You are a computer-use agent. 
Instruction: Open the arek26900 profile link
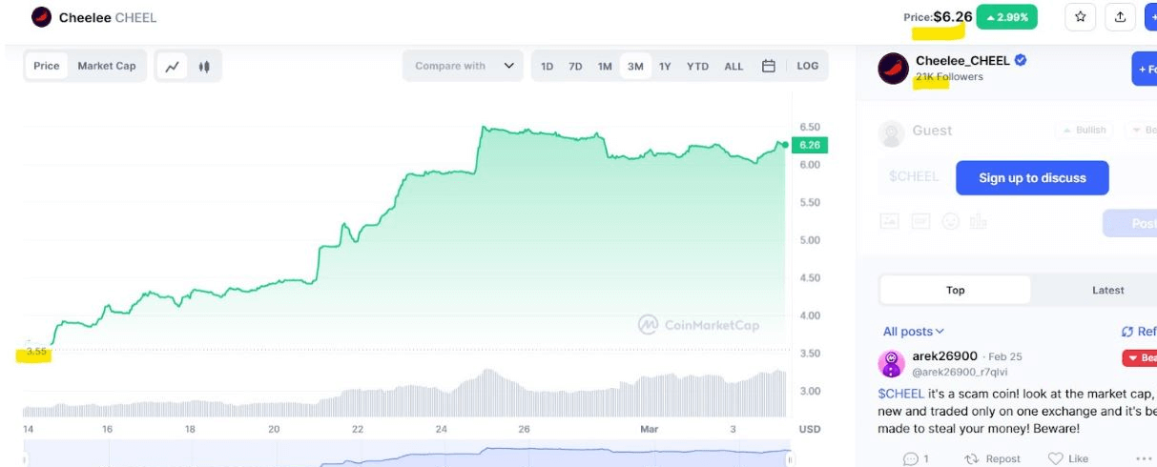(x=944, y=356)
